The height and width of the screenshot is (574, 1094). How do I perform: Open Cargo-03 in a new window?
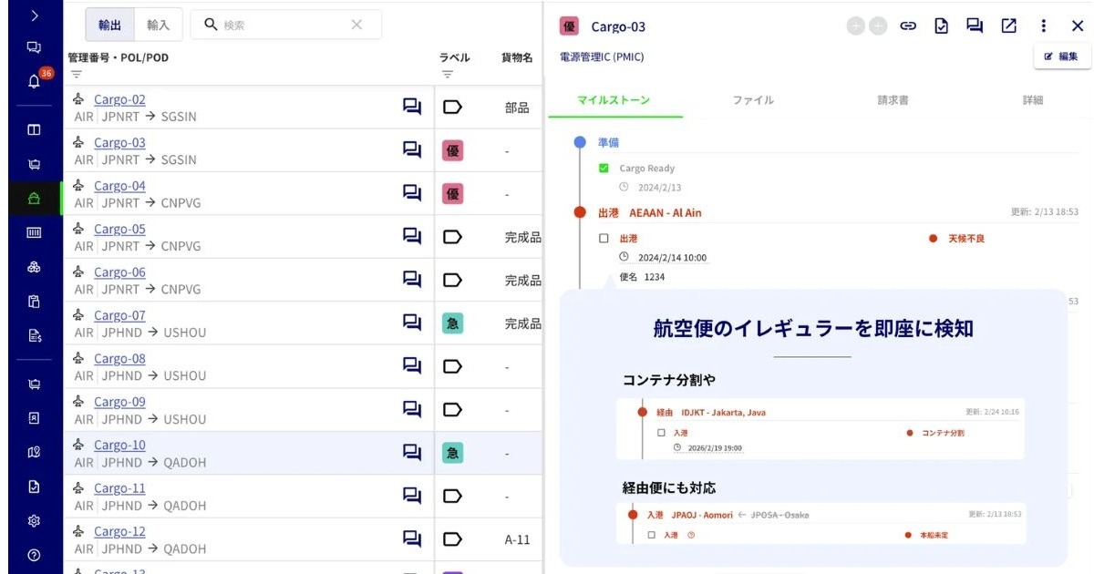click(x=1009, y=26)
